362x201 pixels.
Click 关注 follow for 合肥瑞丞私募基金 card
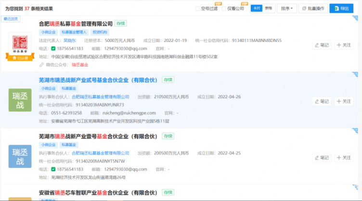coord(344,45)
